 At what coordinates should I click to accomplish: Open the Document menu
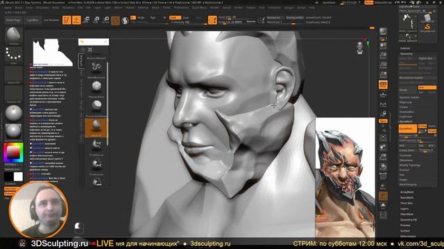(42, 8)
